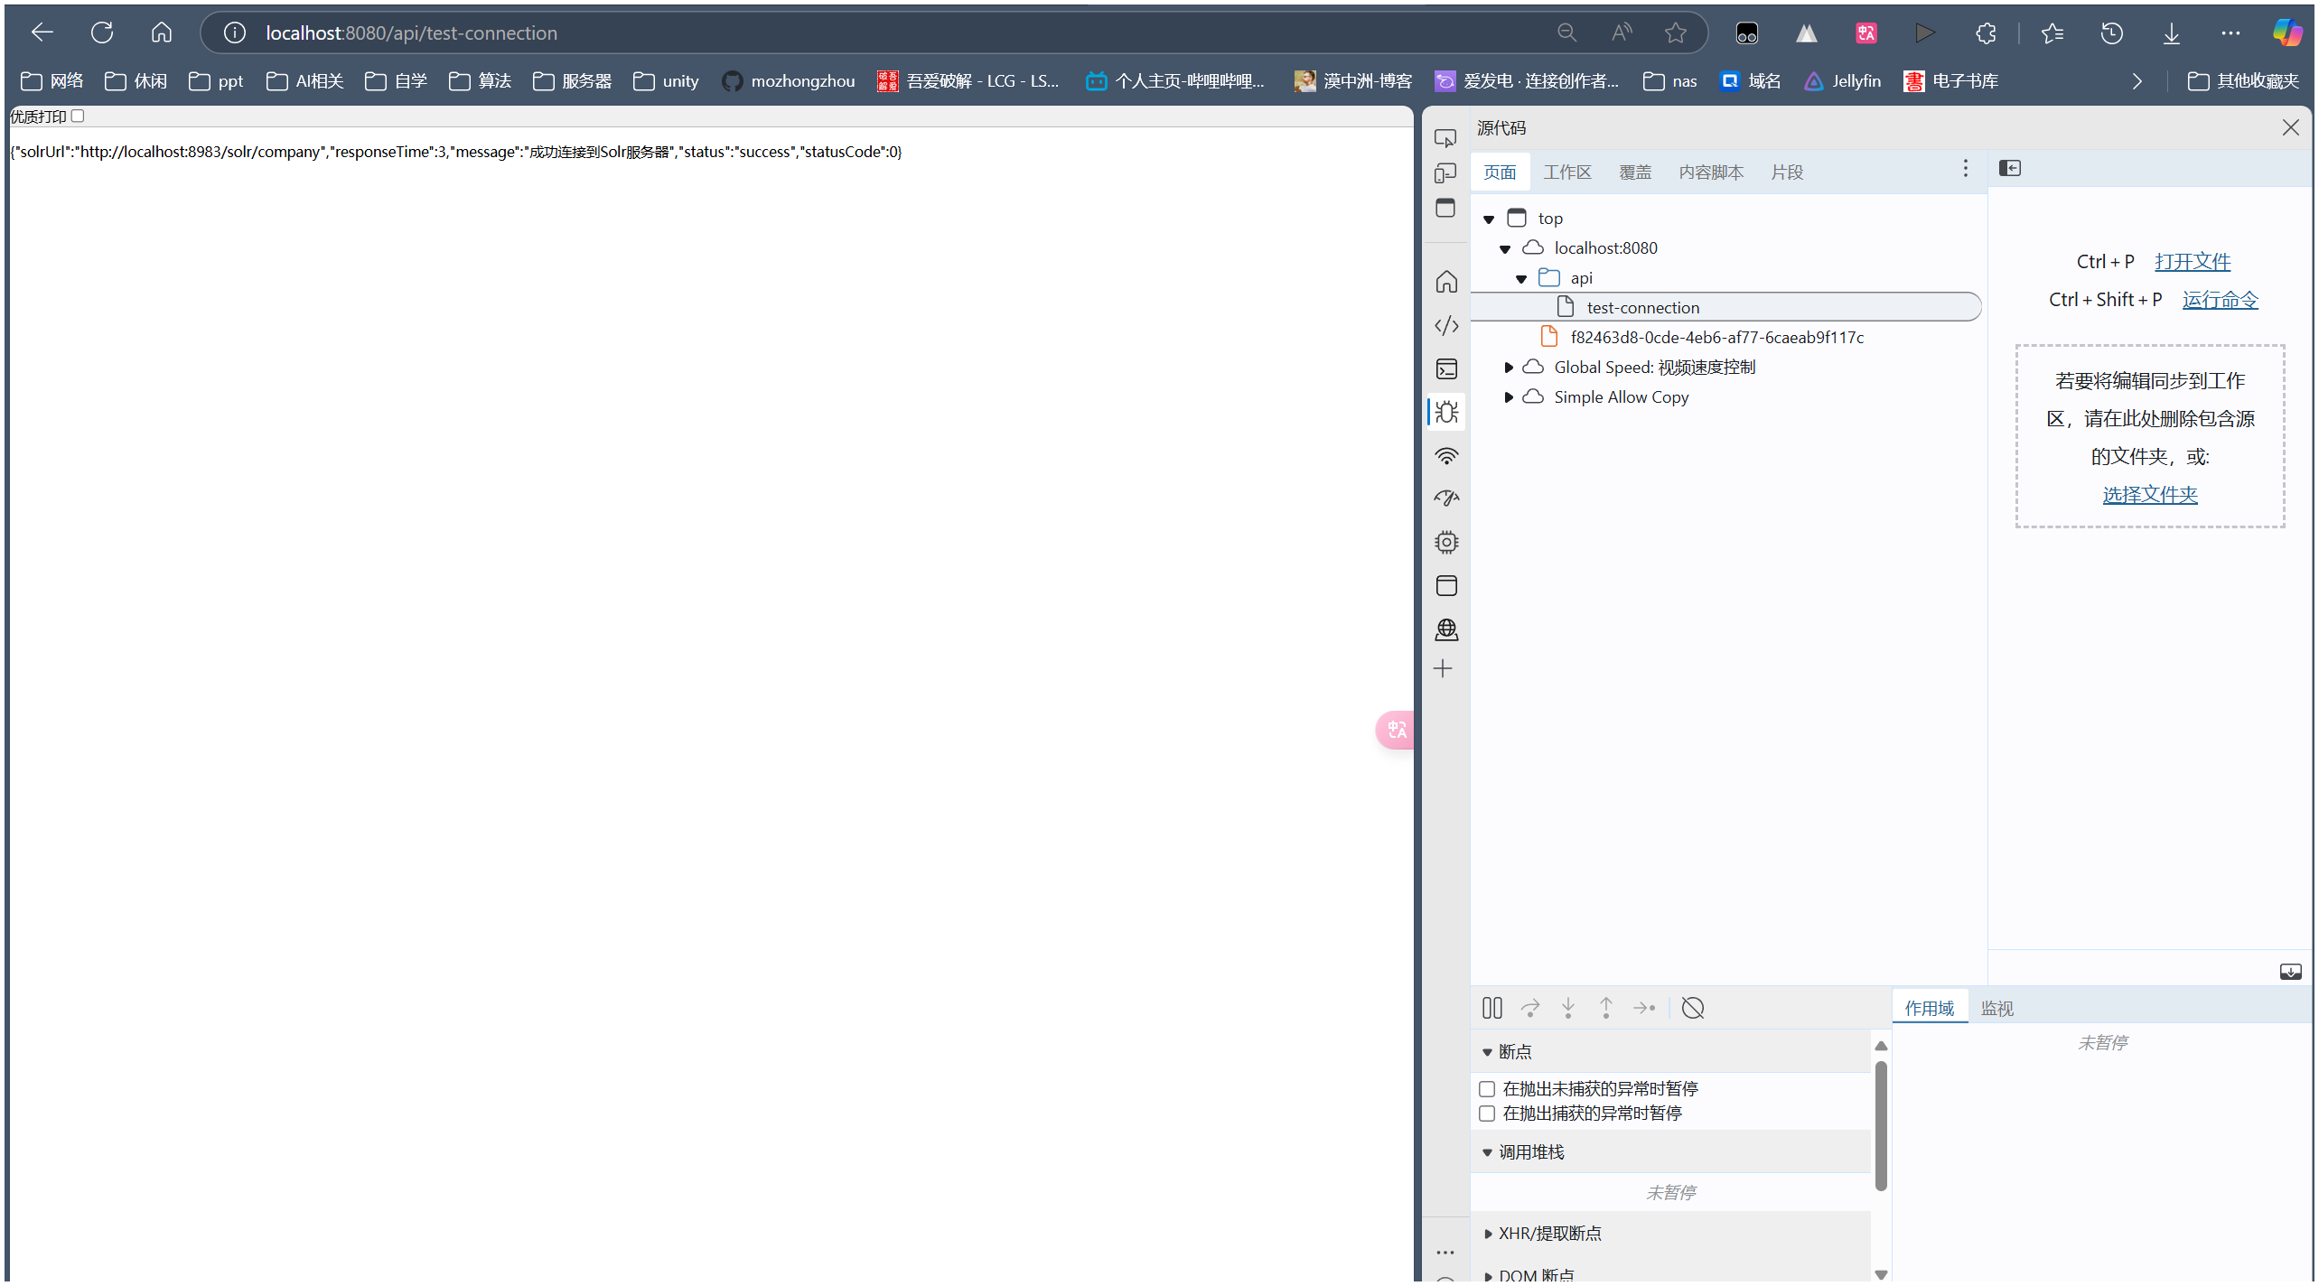Click the inspect element icon
This screenshot has width=2319, height=1286.
[1445, 138]
